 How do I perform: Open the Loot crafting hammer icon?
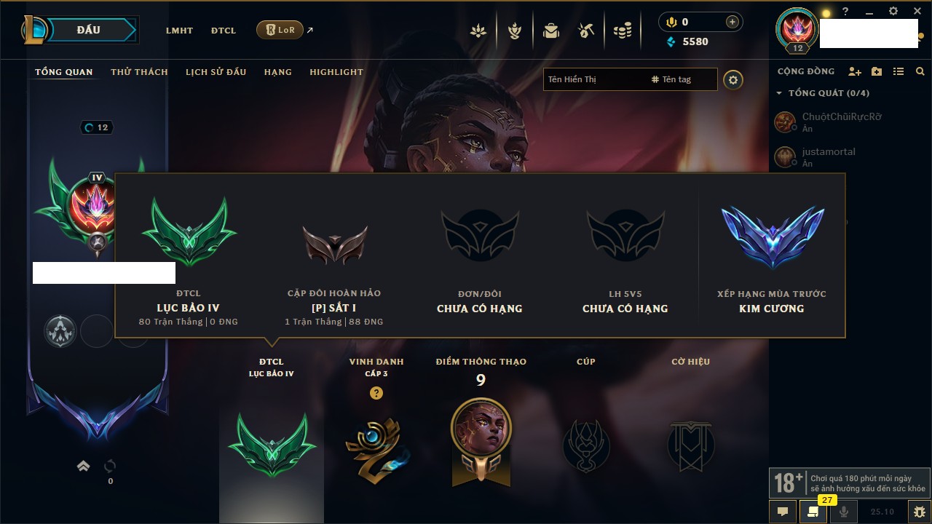[x=587, y=31]
